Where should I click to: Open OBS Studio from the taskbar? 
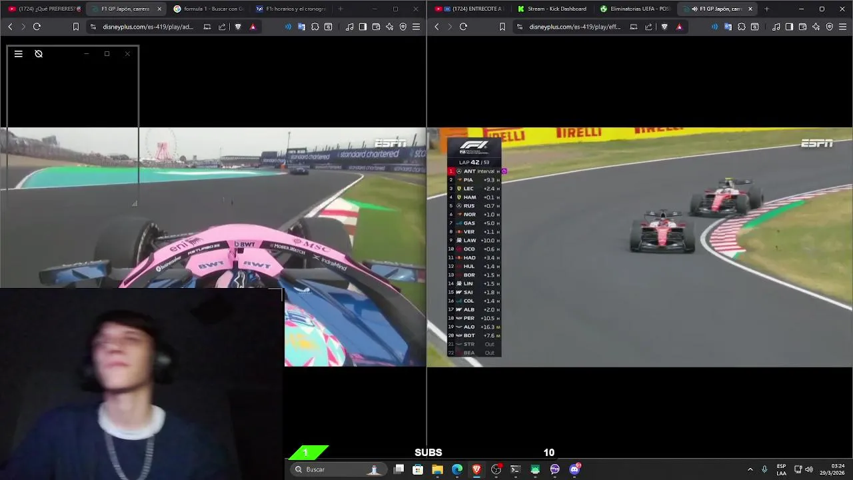tap(496, 469)
